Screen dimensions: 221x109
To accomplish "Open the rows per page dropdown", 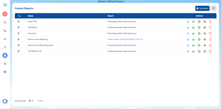I will point(31,101).
